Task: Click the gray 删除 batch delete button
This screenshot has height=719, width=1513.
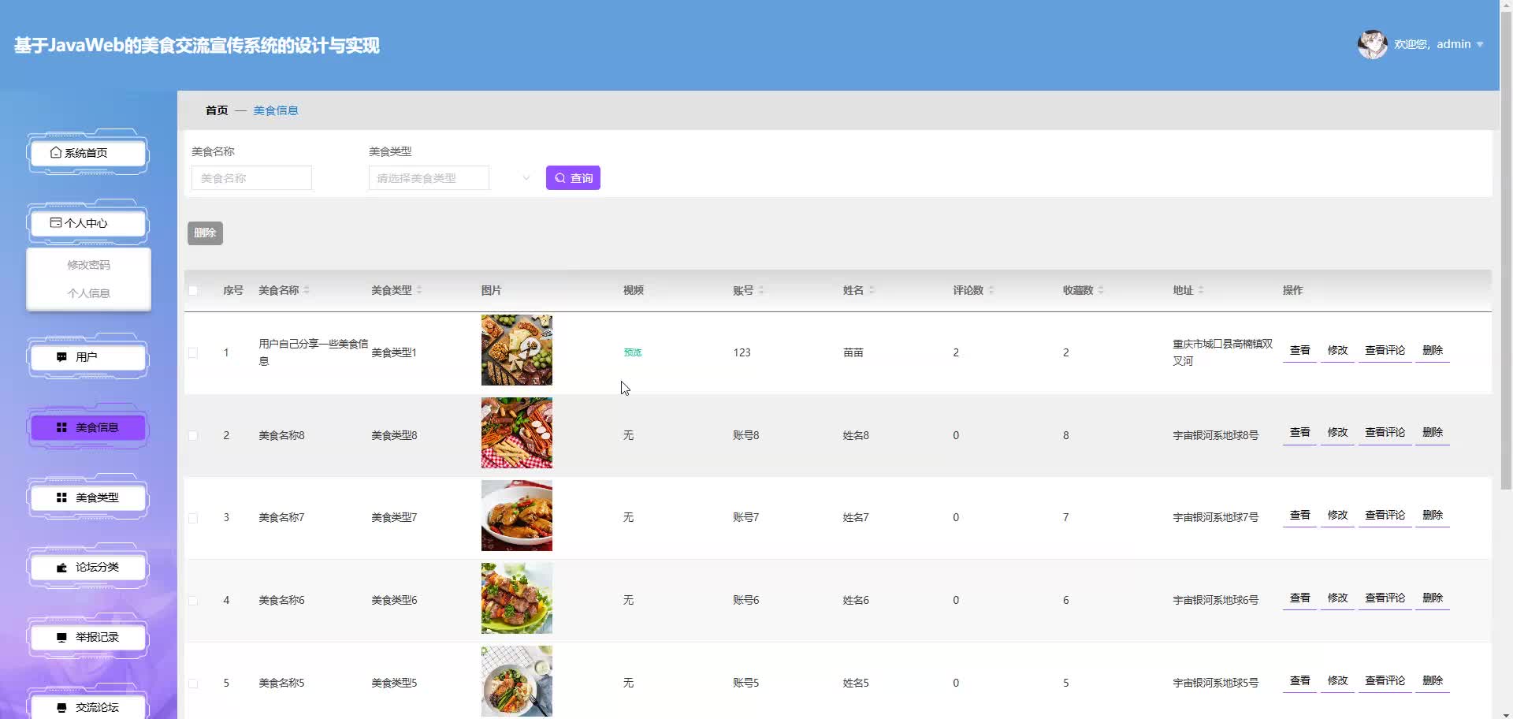Action: point(205,233)
